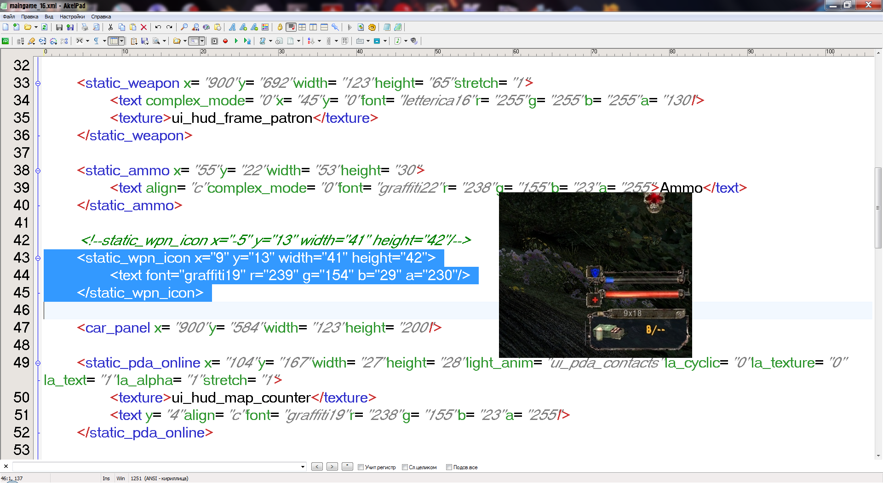Open the Настройки menu
The image size is (883, 483).
[x=72, y=17]
